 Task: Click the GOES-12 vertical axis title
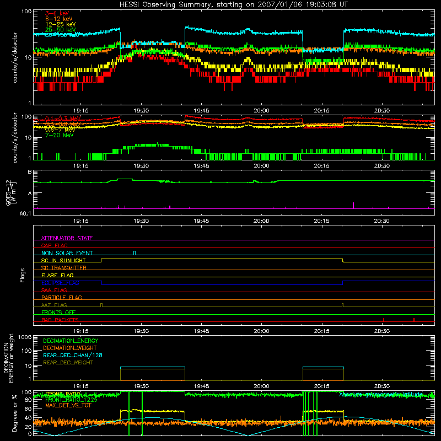click(11, 193)
